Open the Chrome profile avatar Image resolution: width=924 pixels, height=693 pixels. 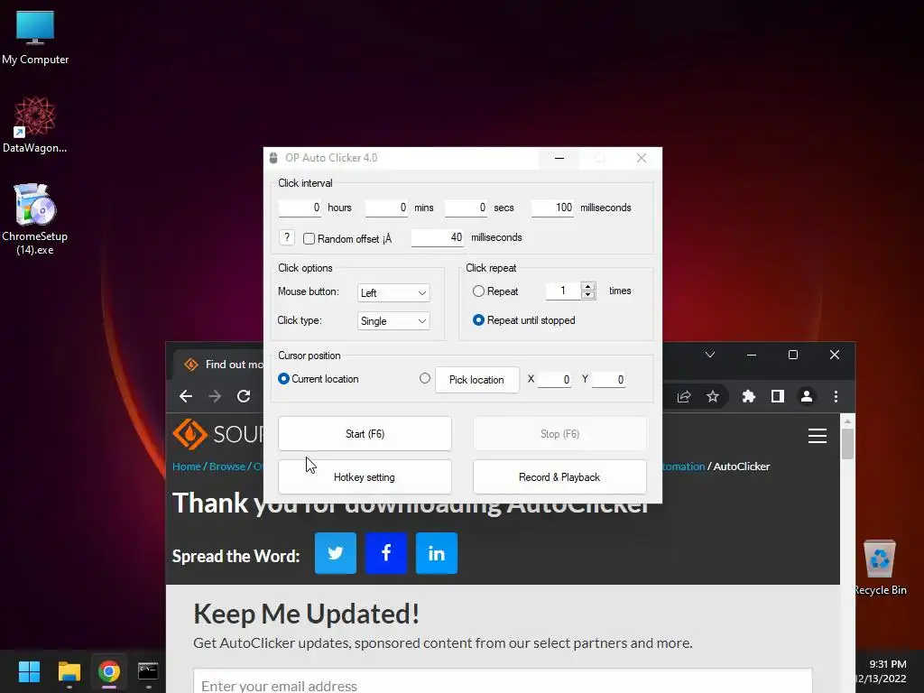pyautogui.click(x=806, y=397)
